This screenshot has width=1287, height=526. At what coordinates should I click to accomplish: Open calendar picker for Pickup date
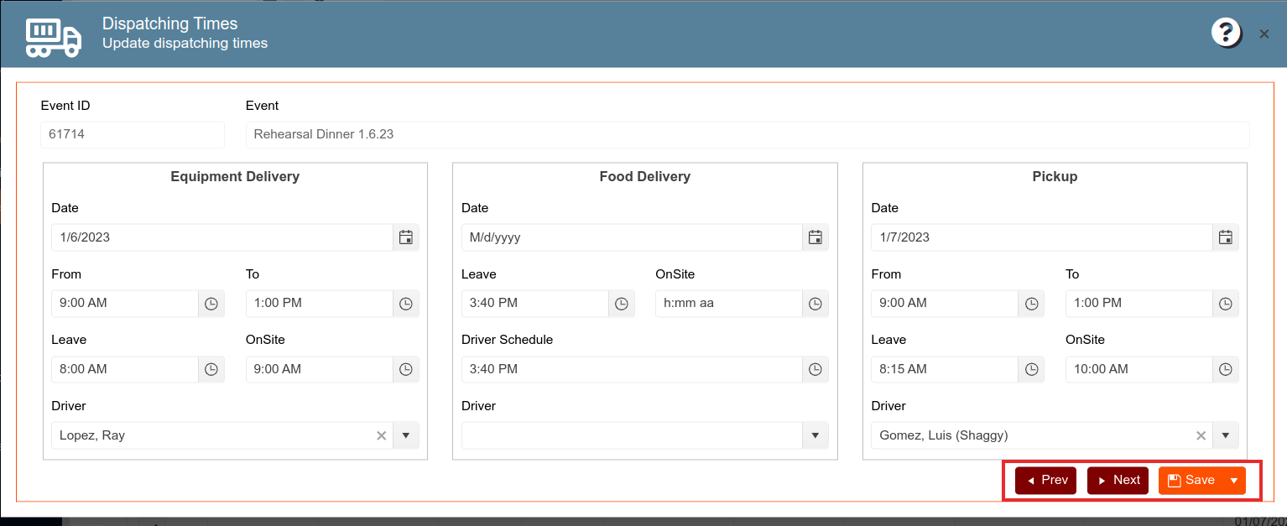(x=1226, y=237)
